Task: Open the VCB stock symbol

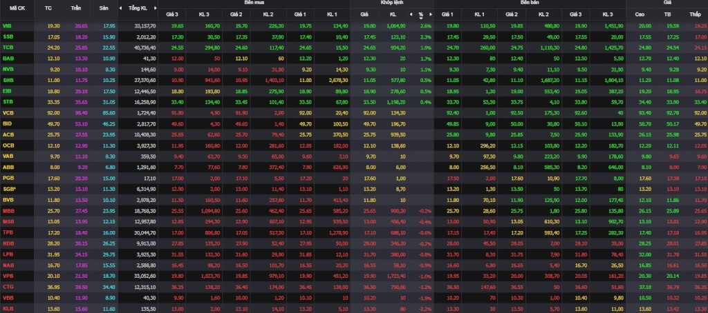Action: [8, 112]
